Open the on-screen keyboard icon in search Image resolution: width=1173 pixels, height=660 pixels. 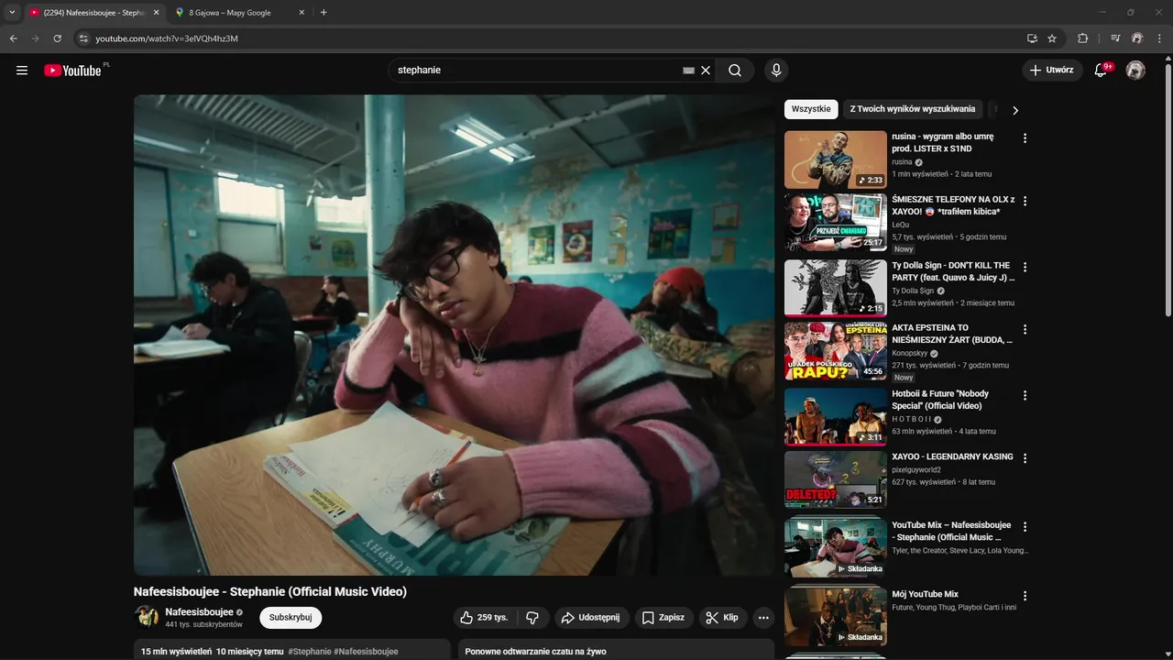click(688, 71)
